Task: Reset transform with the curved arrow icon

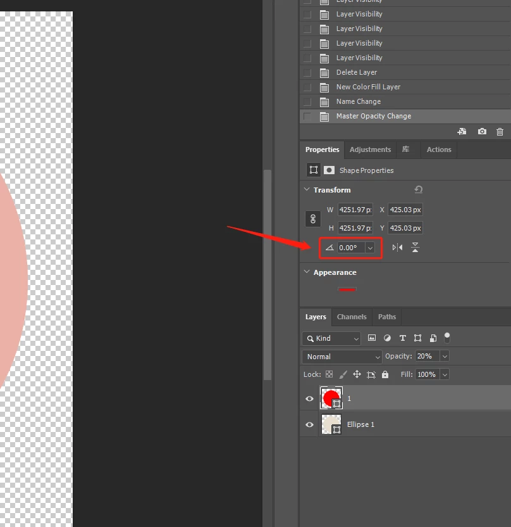Action: coord(418,189)
